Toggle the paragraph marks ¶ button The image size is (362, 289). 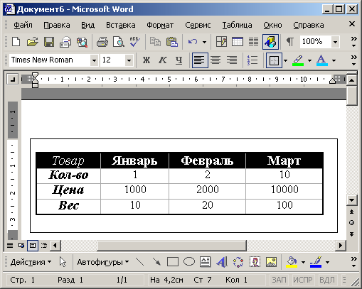pyautogui.click(x=290, y=42)
